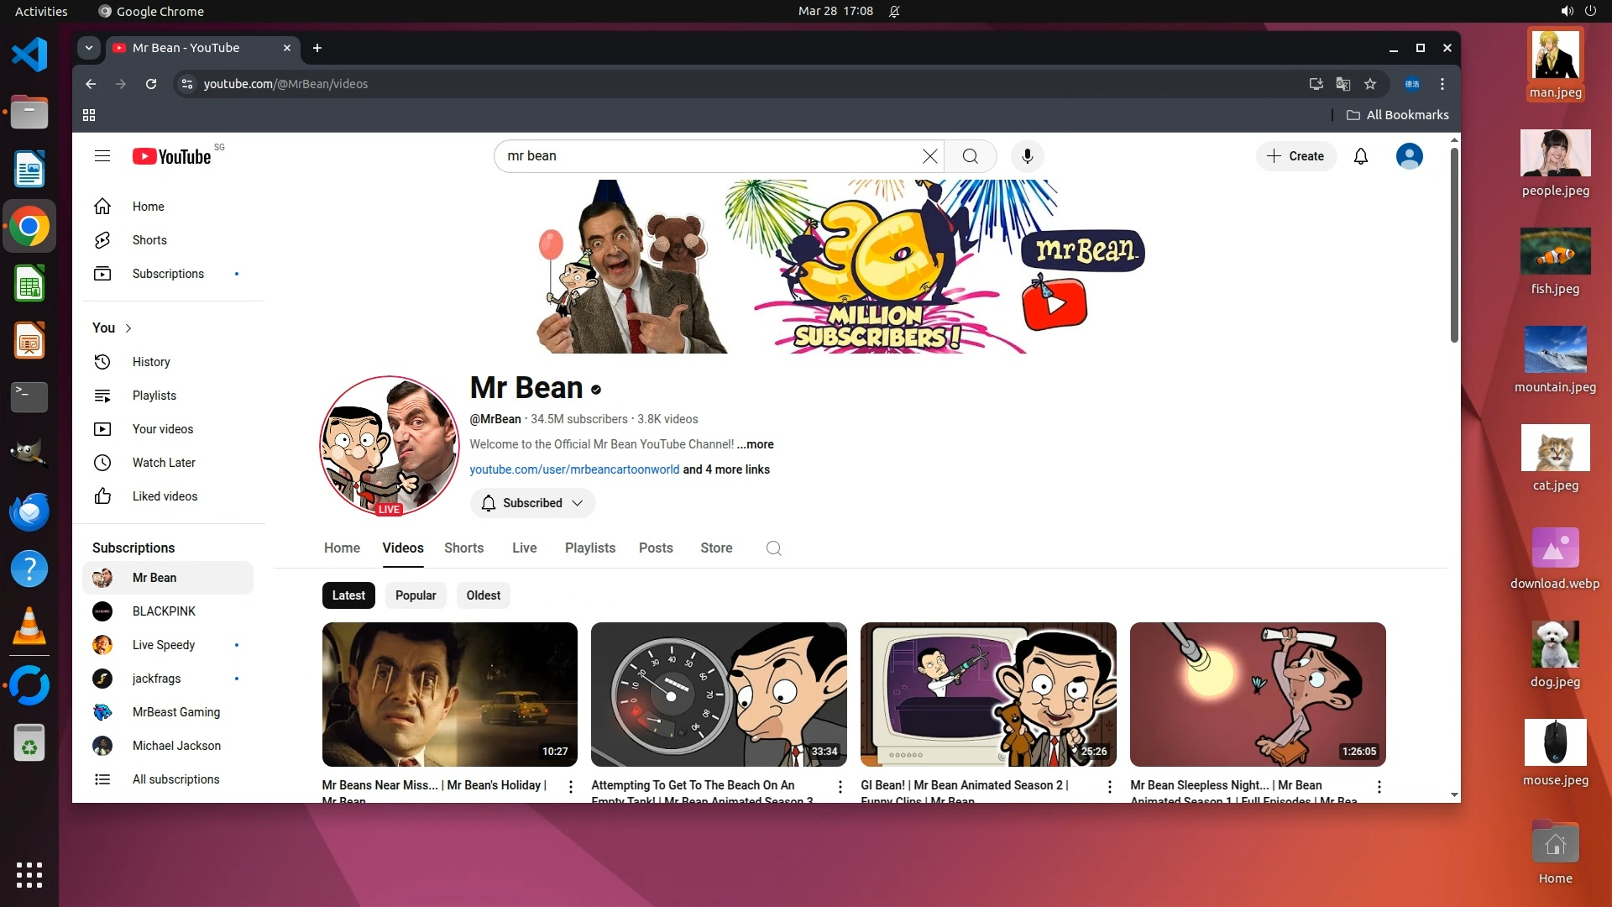Open the Sleepless Night video thumbnail
Viewport: 1612px width, 907px height.
pyautogui.click(x=1257, y=694)
